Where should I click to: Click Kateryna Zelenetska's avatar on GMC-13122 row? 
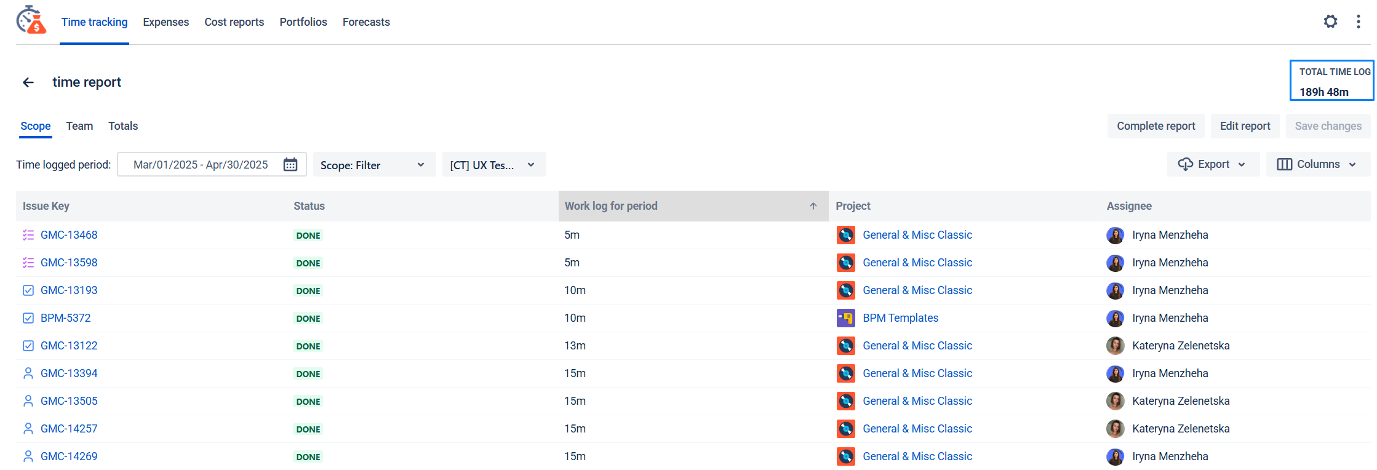tap(1115, 346)
